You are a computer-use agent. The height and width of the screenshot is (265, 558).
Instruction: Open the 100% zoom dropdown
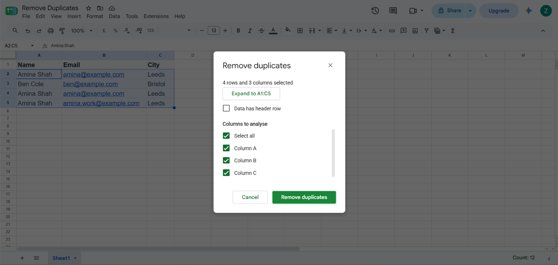82,31
